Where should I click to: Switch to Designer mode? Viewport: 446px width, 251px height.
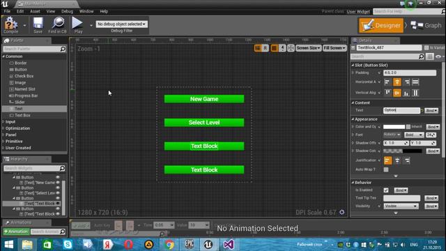[x=381, y=26]
